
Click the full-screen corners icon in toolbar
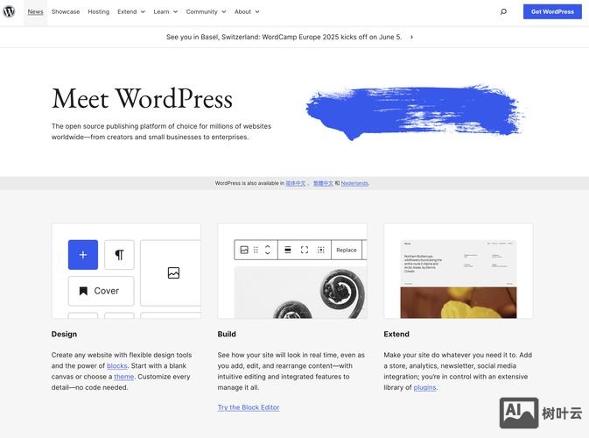[305, 250]
